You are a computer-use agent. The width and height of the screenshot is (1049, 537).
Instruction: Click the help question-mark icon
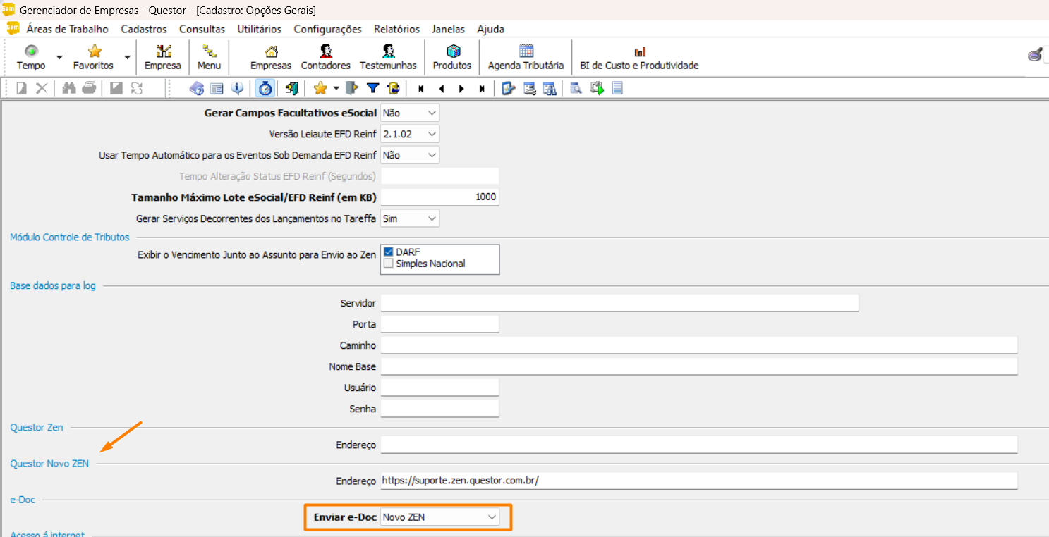pos(197,88)
